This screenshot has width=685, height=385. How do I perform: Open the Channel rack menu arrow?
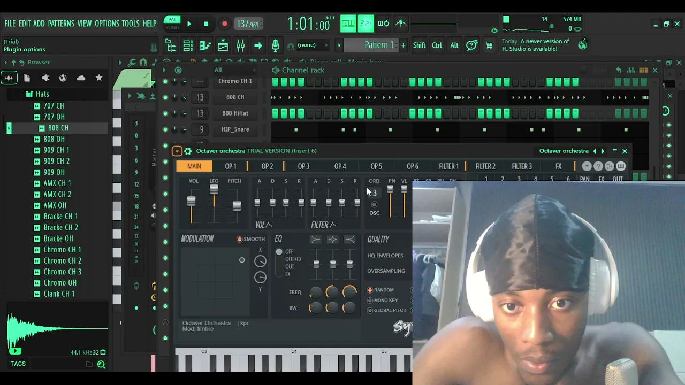(164, 70)
